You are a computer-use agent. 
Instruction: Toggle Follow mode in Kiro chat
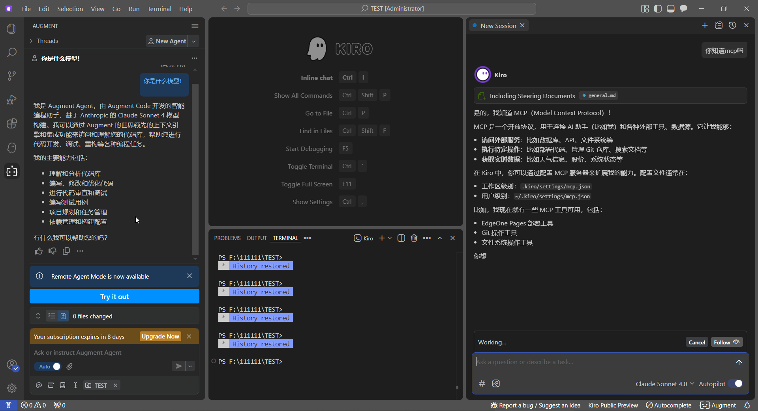point(726,342)
